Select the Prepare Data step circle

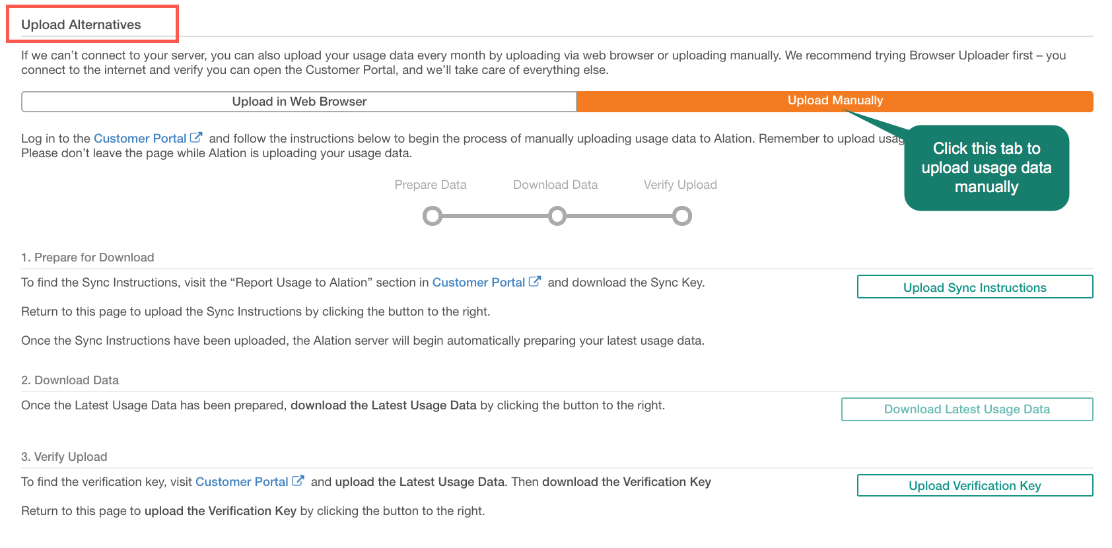433,216
